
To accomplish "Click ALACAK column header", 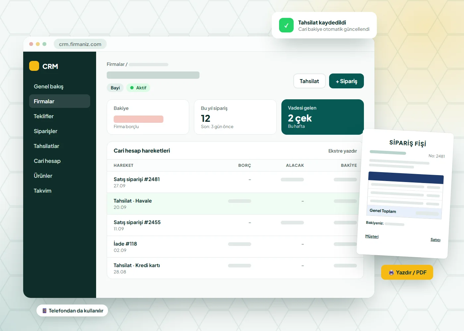I will [295, 165].
